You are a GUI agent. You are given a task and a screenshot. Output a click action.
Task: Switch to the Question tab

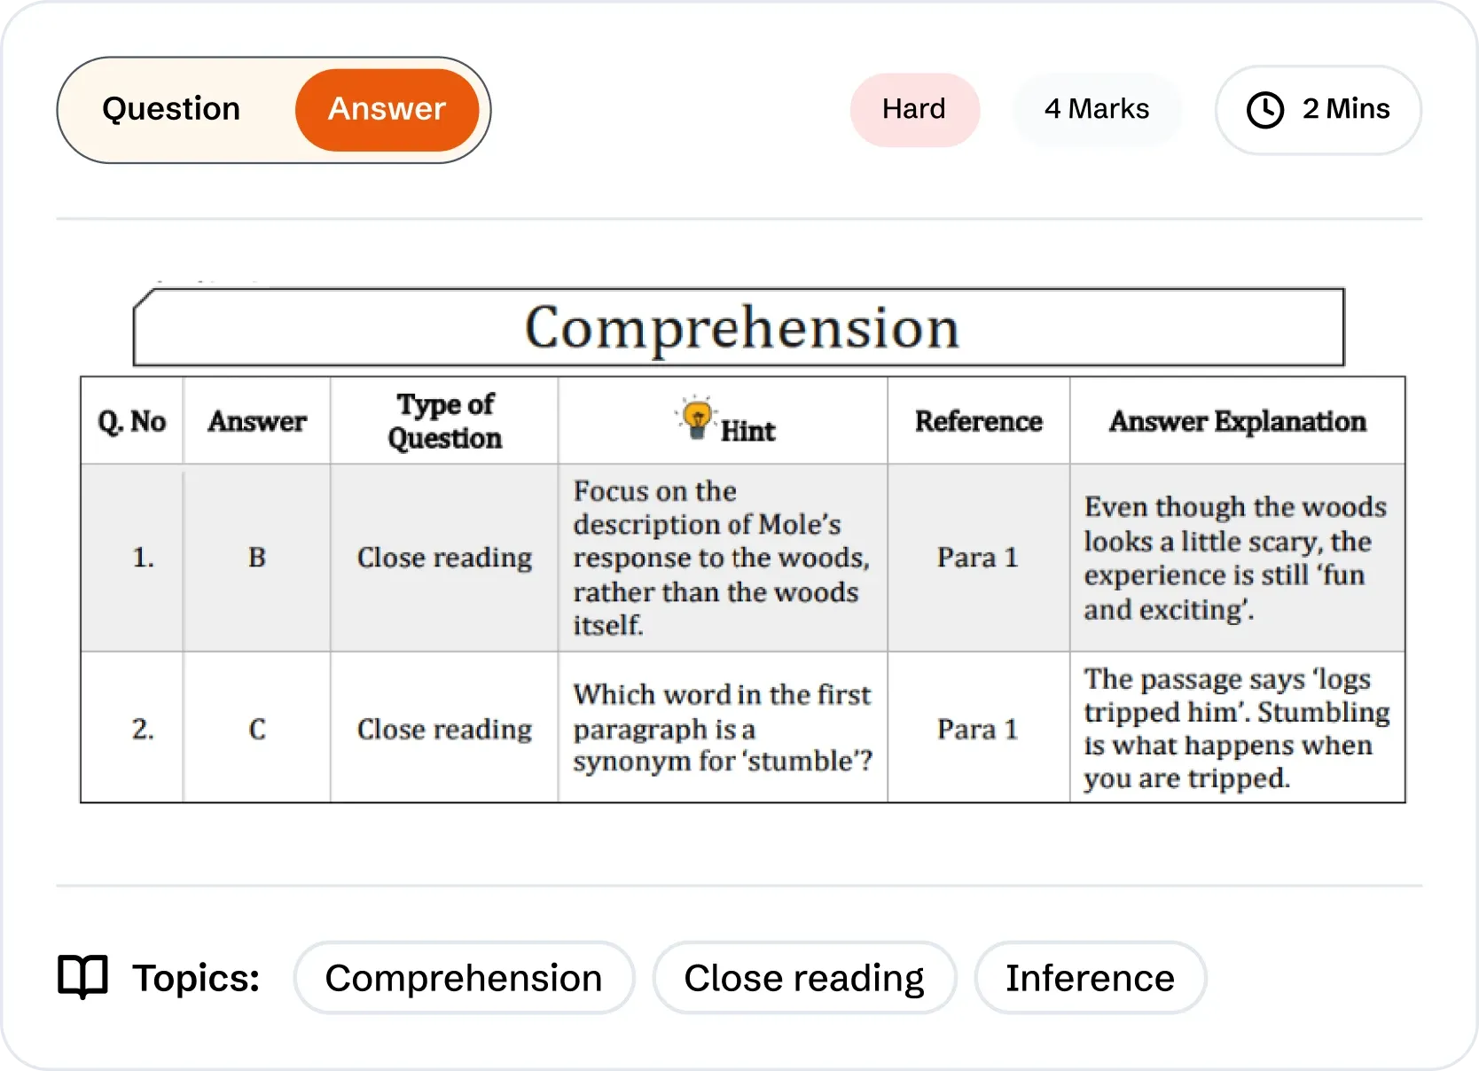[171, 109]
